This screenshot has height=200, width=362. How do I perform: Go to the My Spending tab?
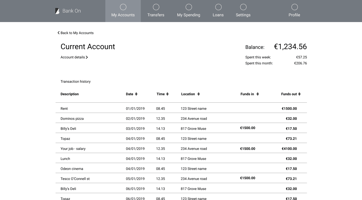pyautogui.click(x=189, y=11)
